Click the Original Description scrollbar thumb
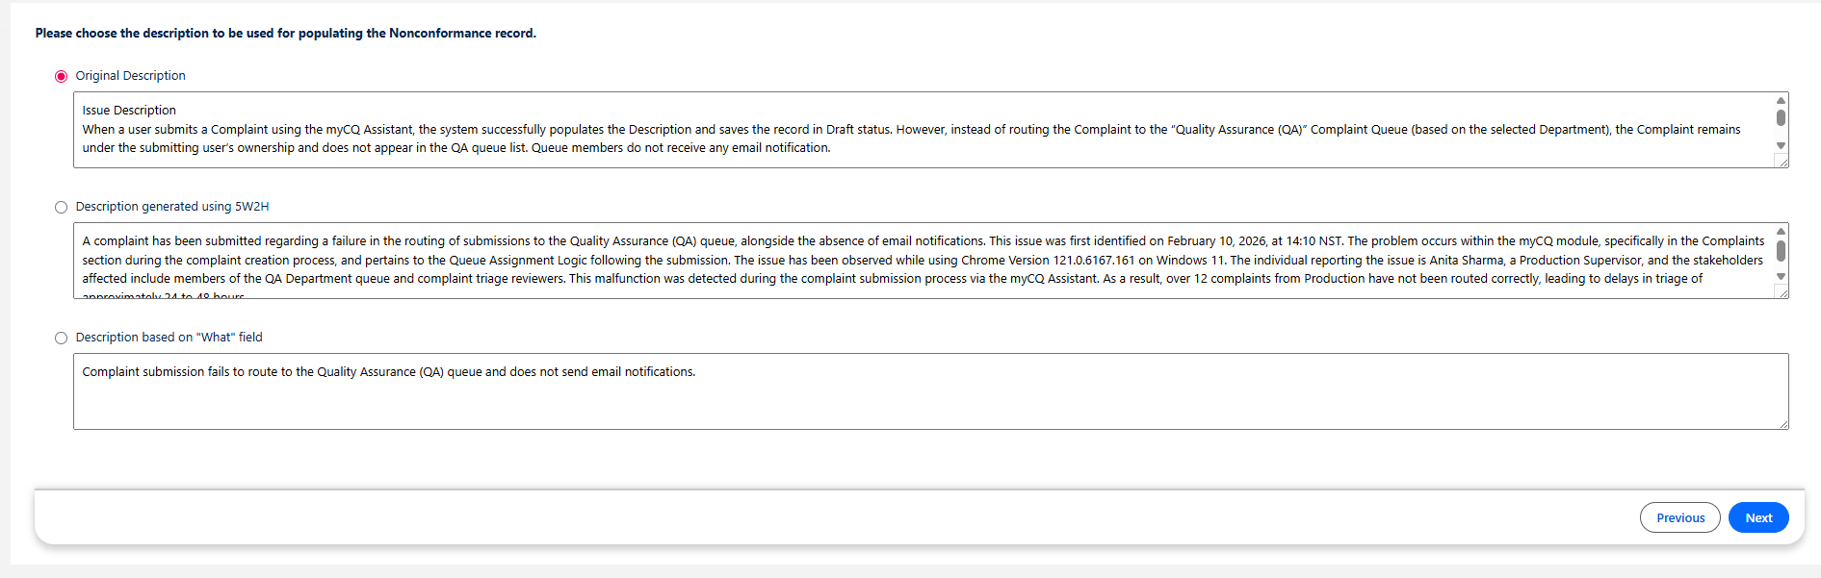Image resolution: width=1821 pixels, height=578 pixels. (1781, 117)
